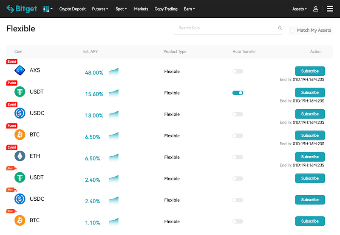This screenshot has width=340, height=235.
Task: Subscribe to BTC 6.50% product
Action: tap(310, 135)
